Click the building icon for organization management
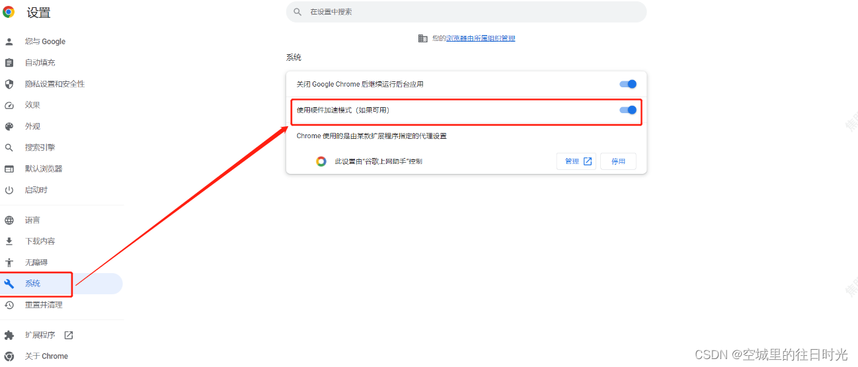The image size is (858, 367). coord(423,38)
